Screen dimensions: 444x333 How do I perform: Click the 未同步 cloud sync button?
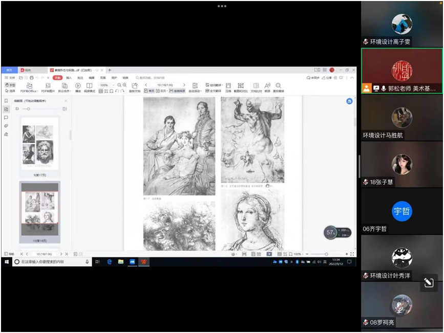point(312,78)
